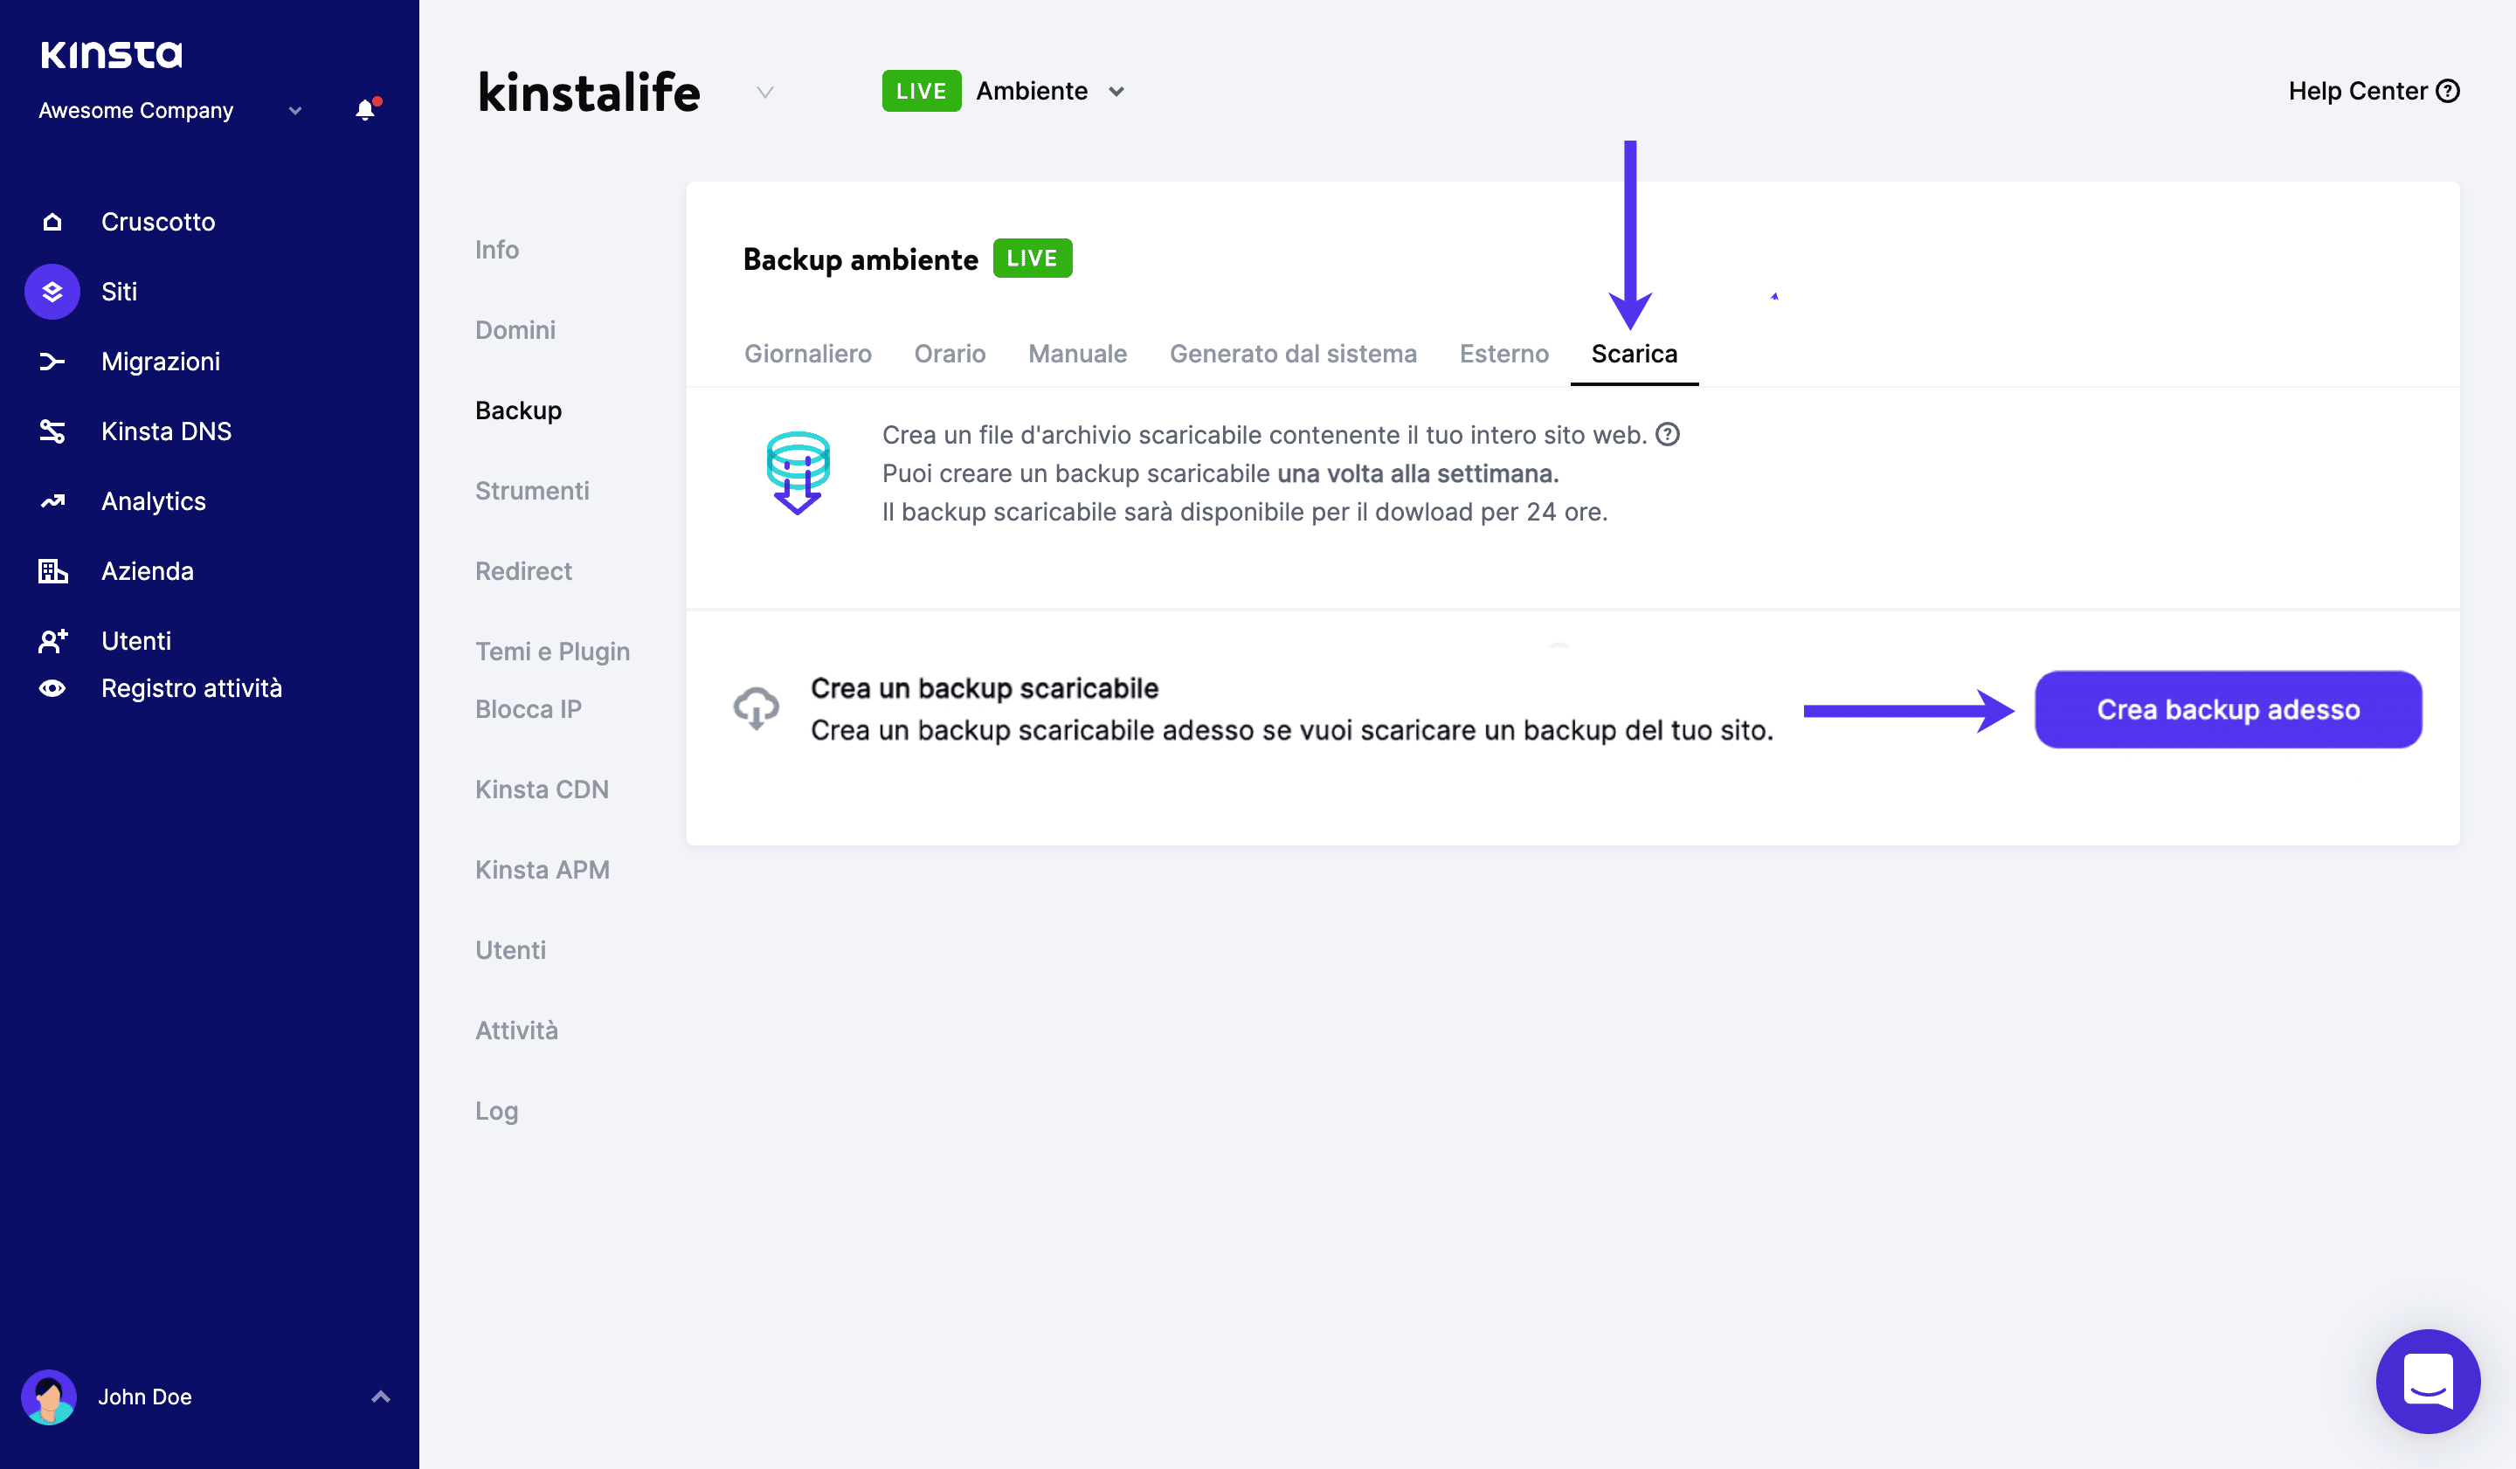Click the Kinsta DNS sidebar icon
This screenshot has height=1469, width=2516.
coord(52,431)
